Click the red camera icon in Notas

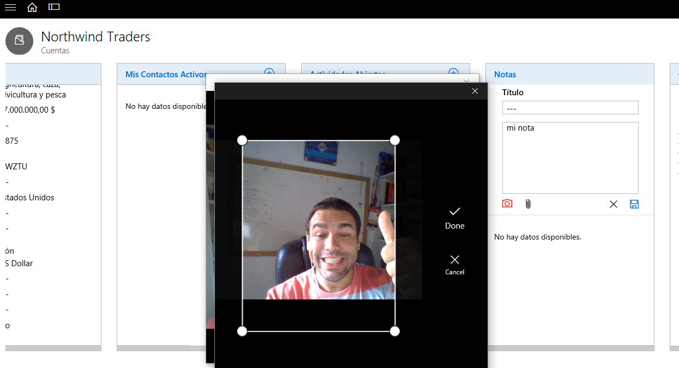coord(507,204)
